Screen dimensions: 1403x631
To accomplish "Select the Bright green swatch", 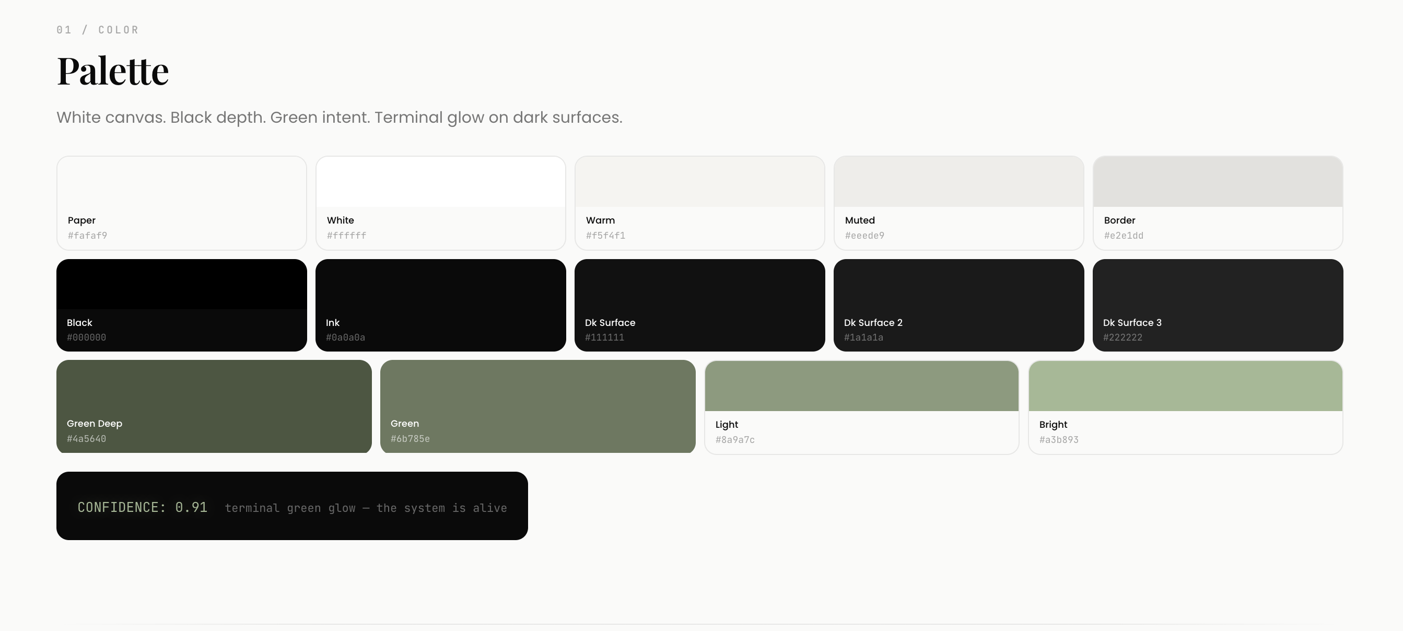I will point(1186,407).
